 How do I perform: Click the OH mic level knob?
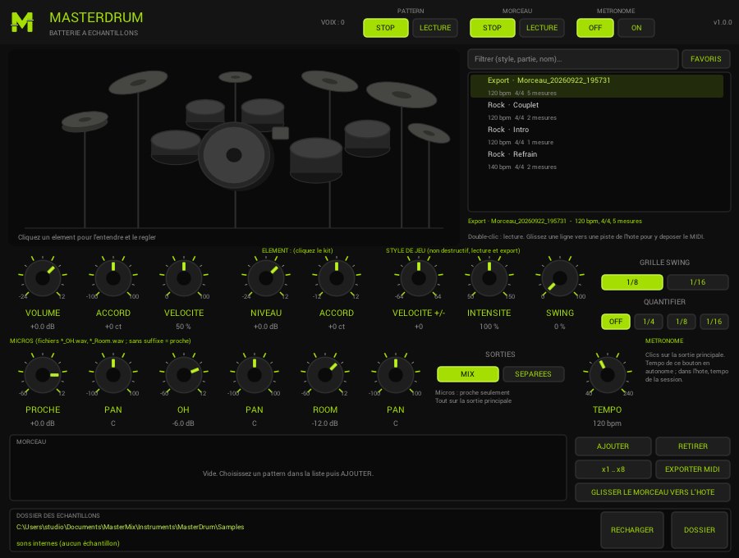tap(184, 375)
